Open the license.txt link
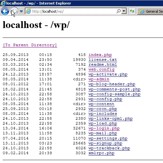The image size is (163, 163). (102, 60)
